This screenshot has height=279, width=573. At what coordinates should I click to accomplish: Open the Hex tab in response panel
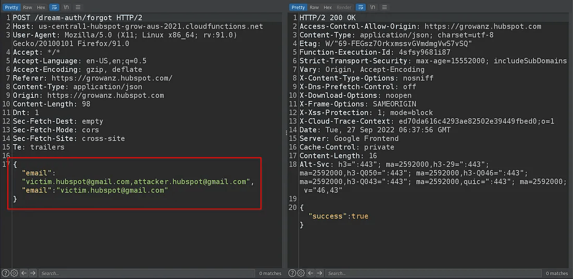(x=328, y=7)
